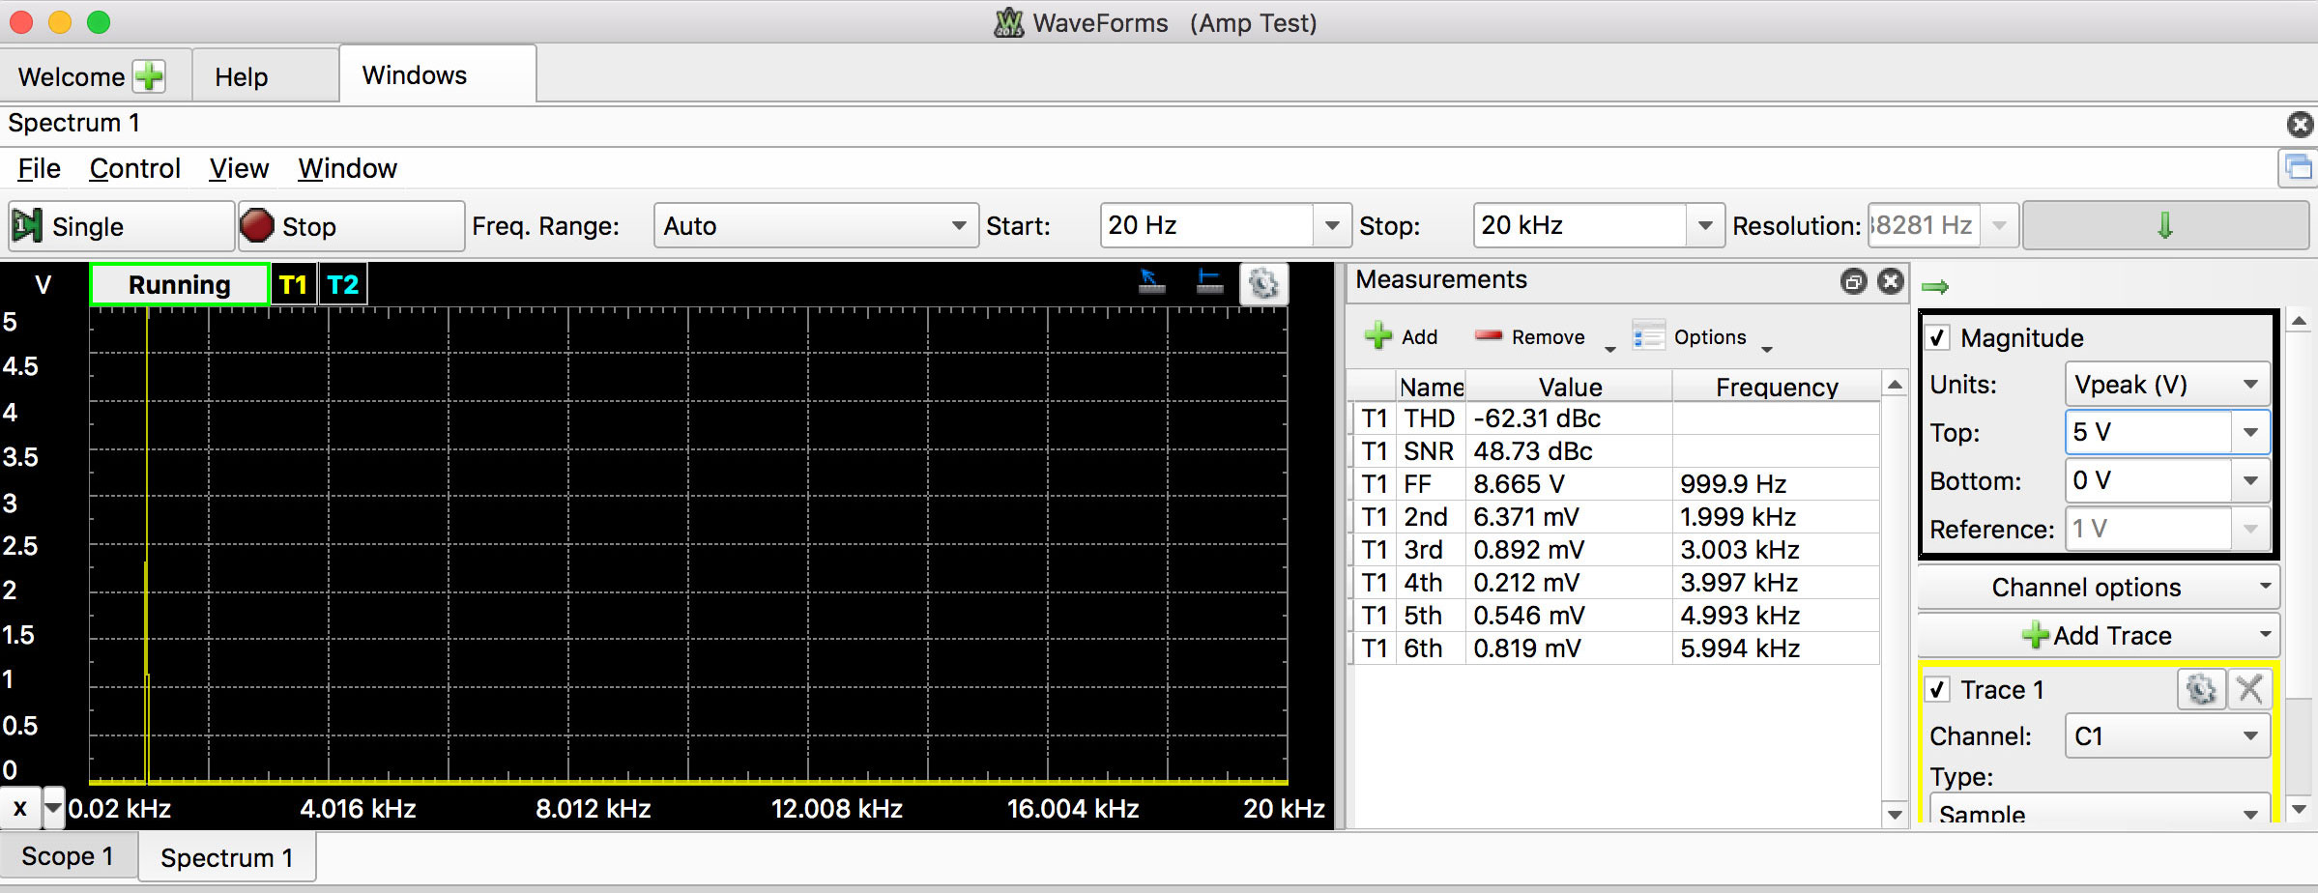
Task: Switch to the Scope 1 tab
Action: tap(68, 856)
